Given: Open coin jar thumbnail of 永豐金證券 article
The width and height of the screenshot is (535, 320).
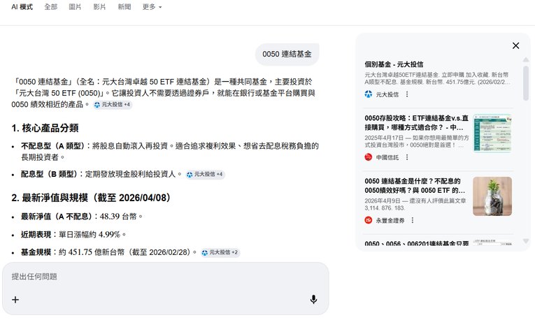Looking at the screenshot, I should 492,196.
